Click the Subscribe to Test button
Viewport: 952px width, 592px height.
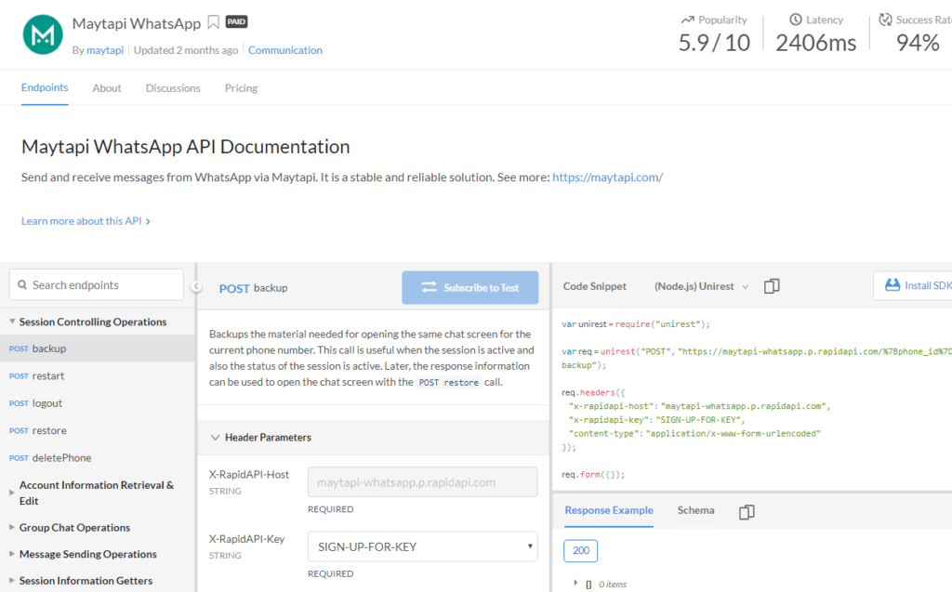point(469,287)
